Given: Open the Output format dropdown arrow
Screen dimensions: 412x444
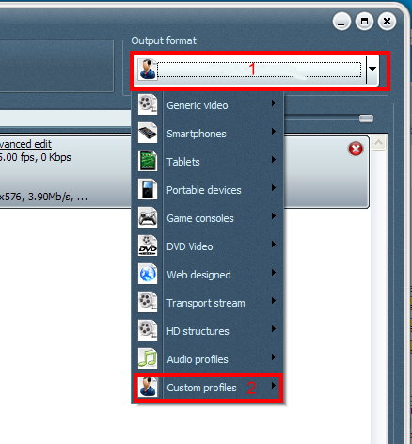Looking at the screenshot, I should pyautogui.click(x=372, y=69).
